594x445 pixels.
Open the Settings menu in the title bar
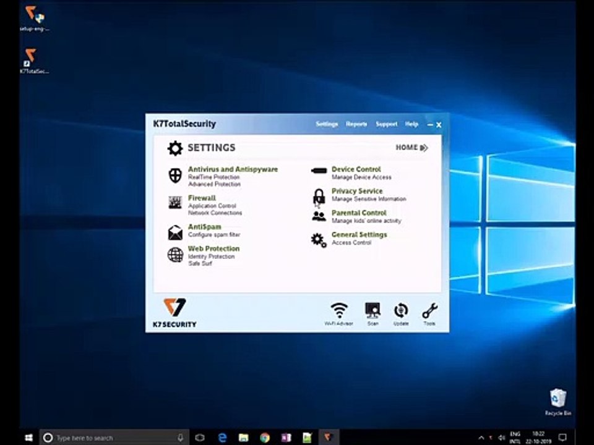[x=327, y=124]
